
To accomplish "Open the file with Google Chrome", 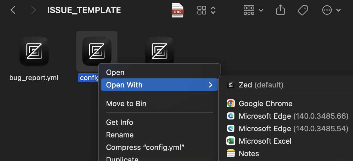I will coord(265,104).
